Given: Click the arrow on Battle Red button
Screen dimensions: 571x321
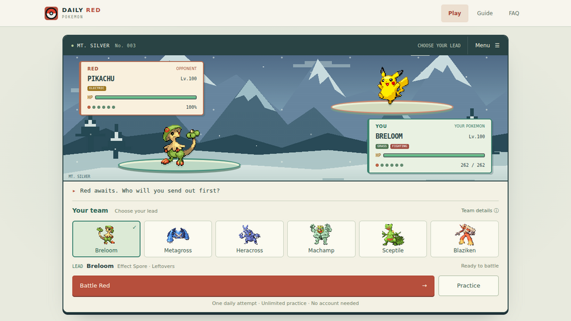Looking at the screenshot, I should coord(424,286).
